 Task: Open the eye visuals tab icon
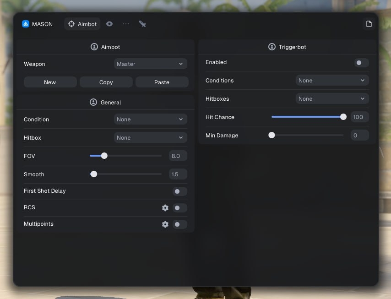coord(109,24)
